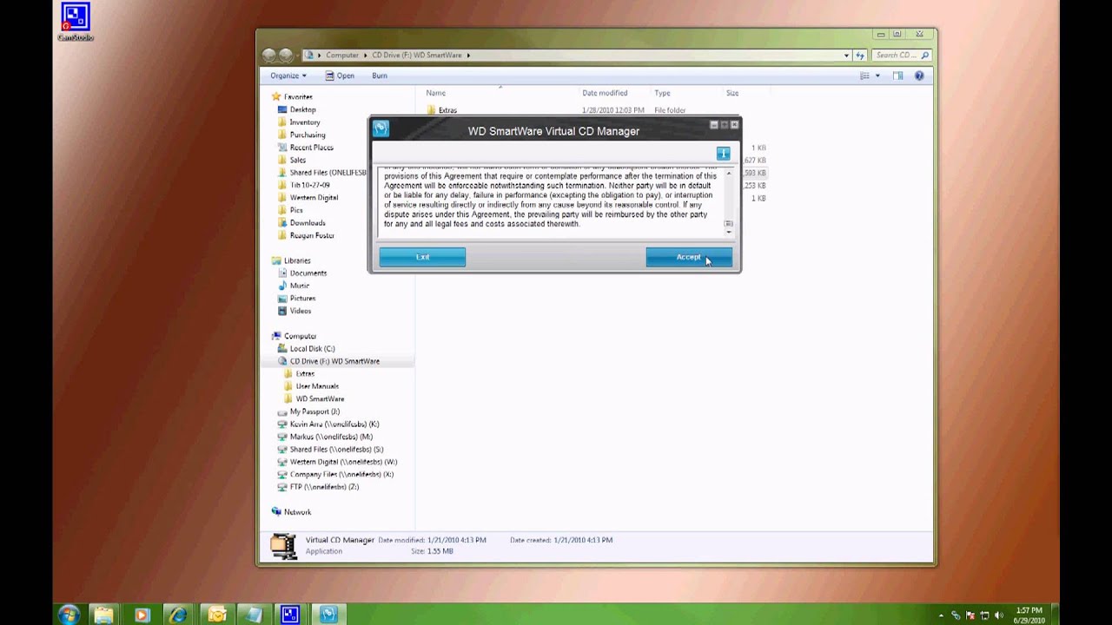
Task: Click the Explorer Back navigation button
Action: (x=269, y=55)
